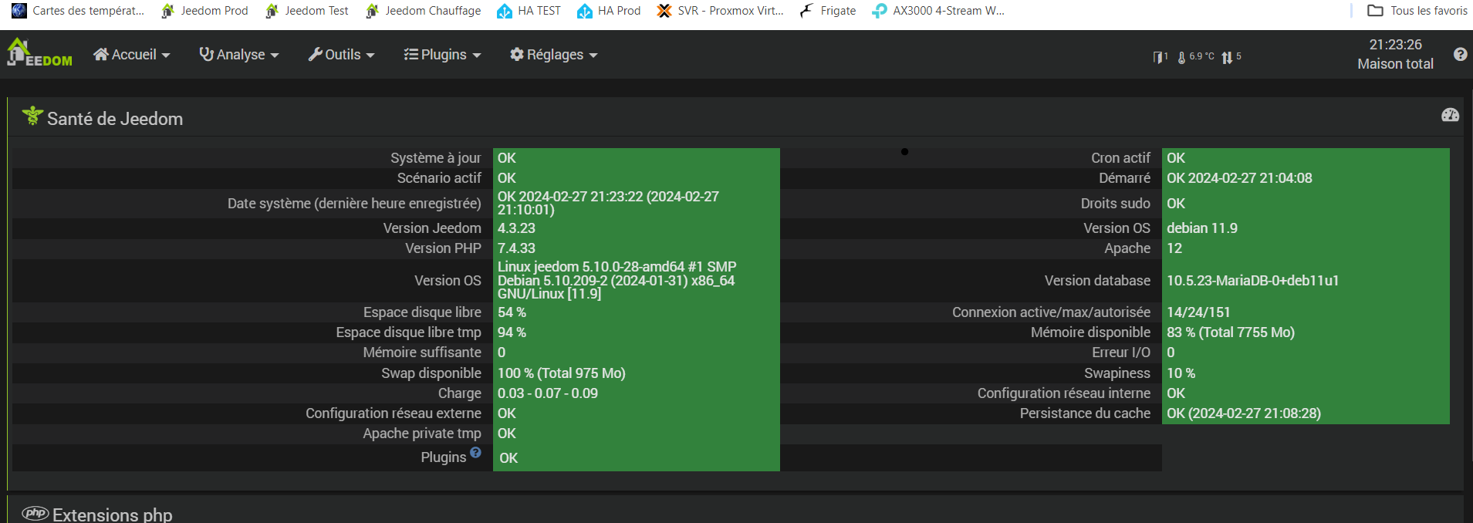Open the Réglages settings menu
This screenshot has width=1473, height=523.
(553, 55)
